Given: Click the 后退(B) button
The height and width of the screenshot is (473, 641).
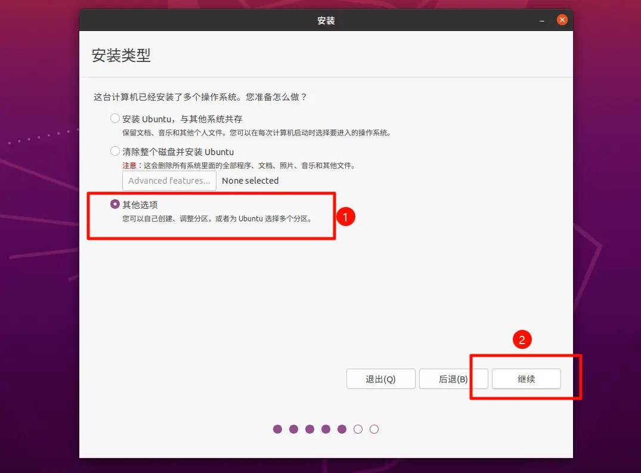Looking at the screenshot, I should coord(453,379).
